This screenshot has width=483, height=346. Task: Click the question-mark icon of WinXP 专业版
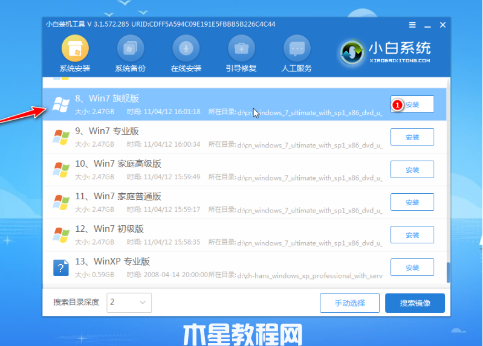pos(61,268)
